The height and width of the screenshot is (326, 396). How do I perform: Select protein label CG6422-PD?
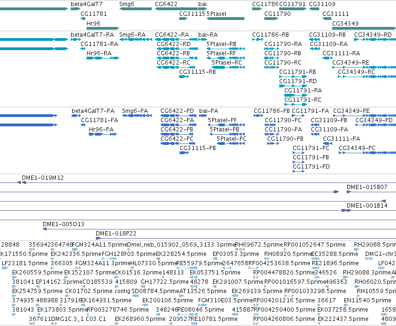[x=177, y=111]
